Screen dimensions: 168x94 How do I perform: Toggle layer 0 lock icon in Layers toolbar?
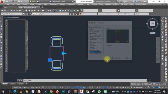point(40,14)
